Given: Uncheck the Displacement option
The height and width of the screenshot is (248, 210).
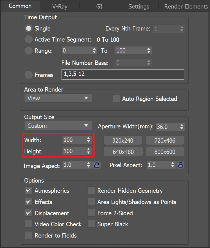Looking at the screenshot, I should pyautogui.click(x=28, y=213).
